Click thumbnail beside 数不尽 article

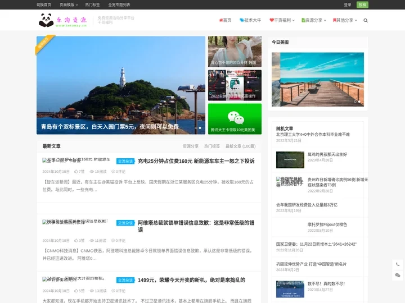290,289
